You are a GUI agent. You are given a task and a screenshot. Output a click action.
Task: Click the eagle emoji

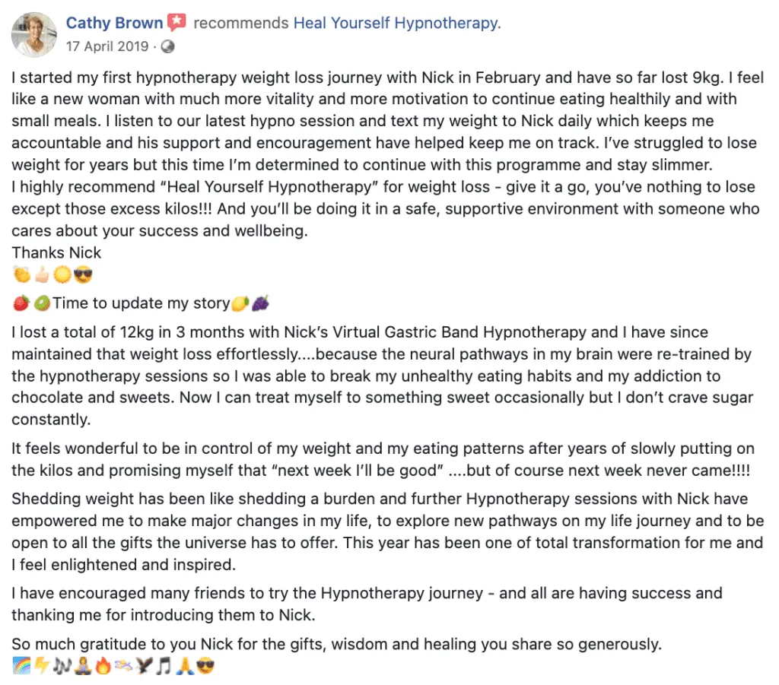(144, 666)
